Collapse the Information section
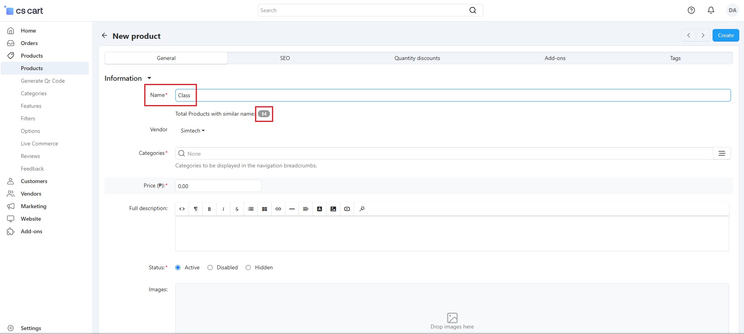The width and height of the screenshot is (744, 334). pos(149,78)
